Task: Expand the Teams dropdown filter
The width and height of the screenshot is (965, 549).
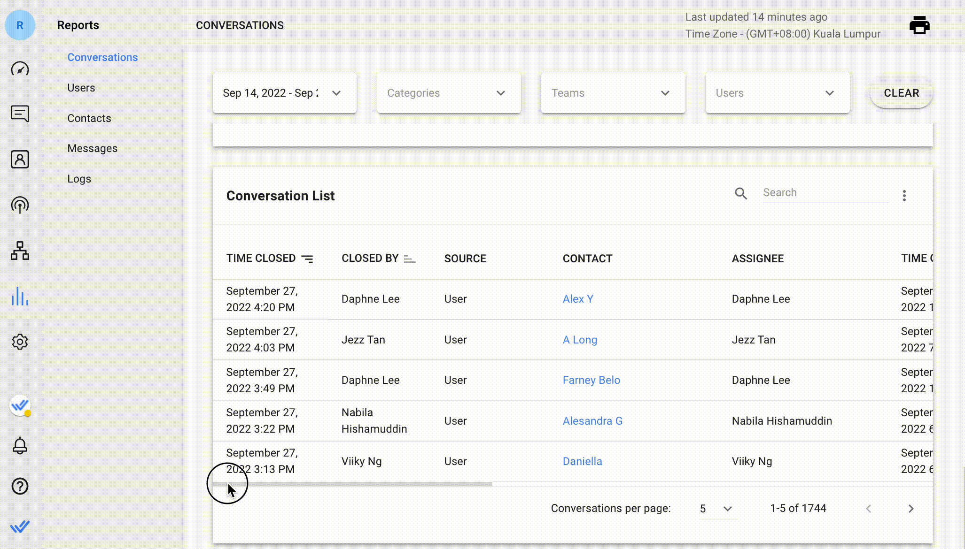Action: click(x=613, y=93)
